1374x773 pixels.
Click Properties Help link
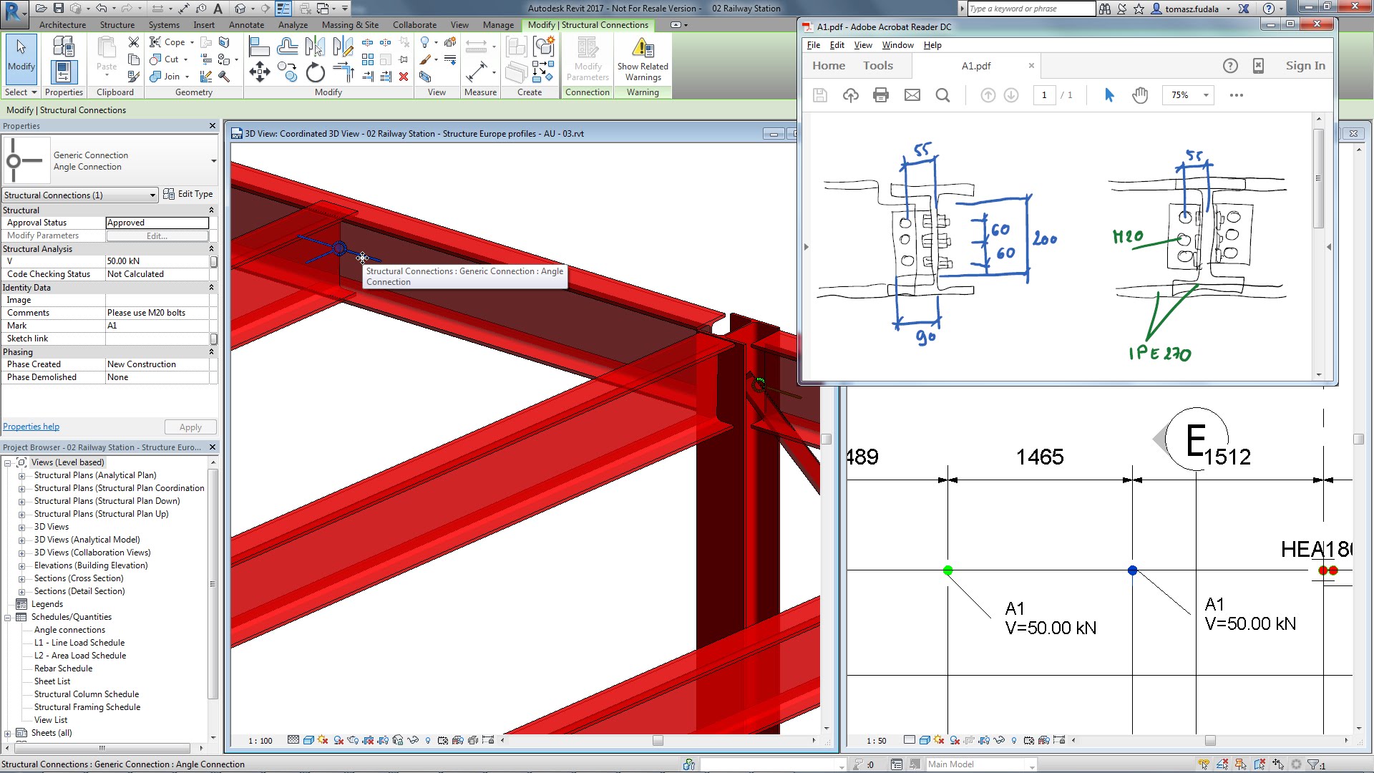point(31,427)
